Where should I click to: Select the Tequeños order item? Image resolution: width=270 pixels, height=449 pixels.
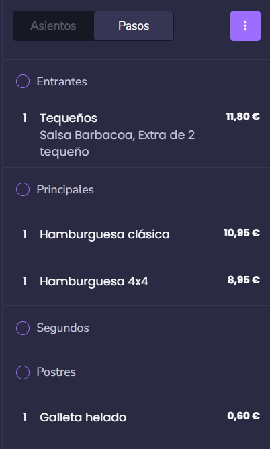pyautogui.click(x=136, y=135)
